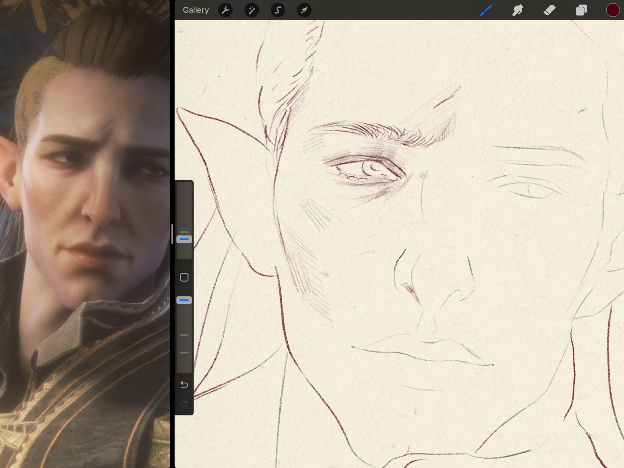Select the Smudge tool
Viewport: 624px width, 468px height.
[x=518, y=10]
